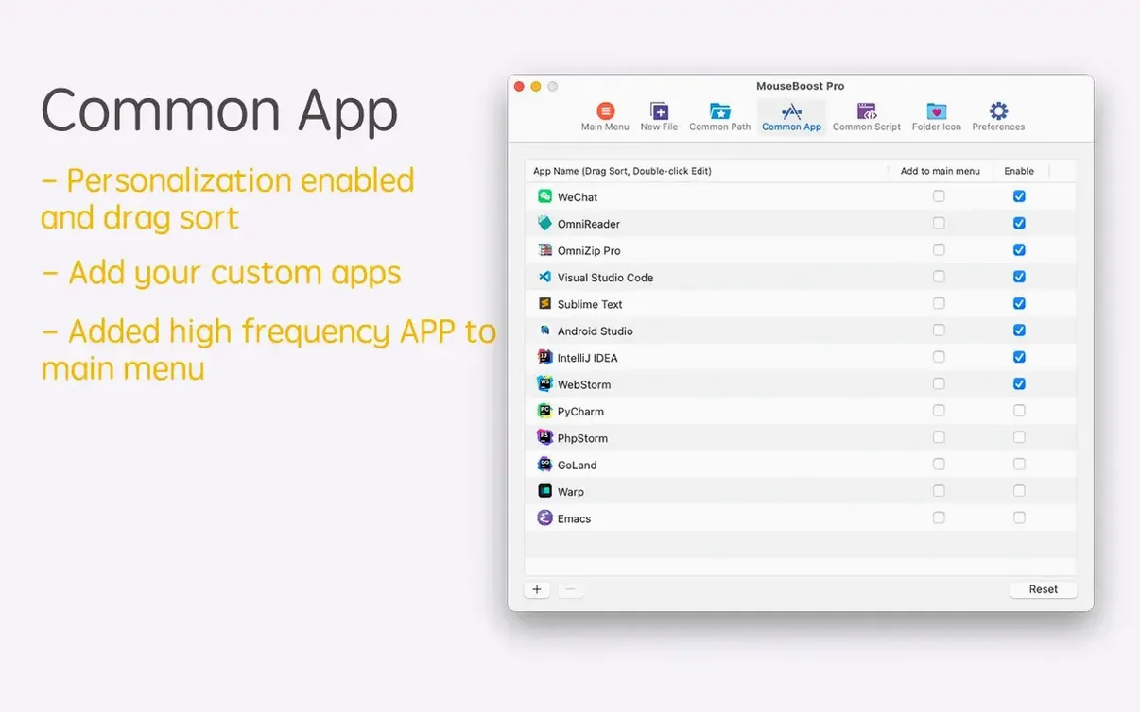Select the OmniZip Pro row name
The width and height of the screenshot is (1140, 712).
(x=589, y=251)
